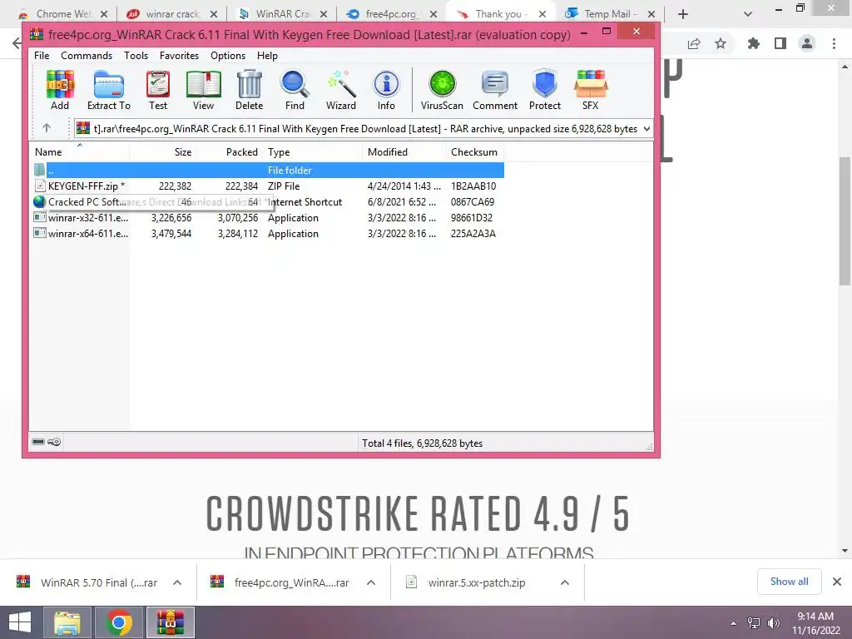Share this page via Chrome share icon

click(694, 43)
